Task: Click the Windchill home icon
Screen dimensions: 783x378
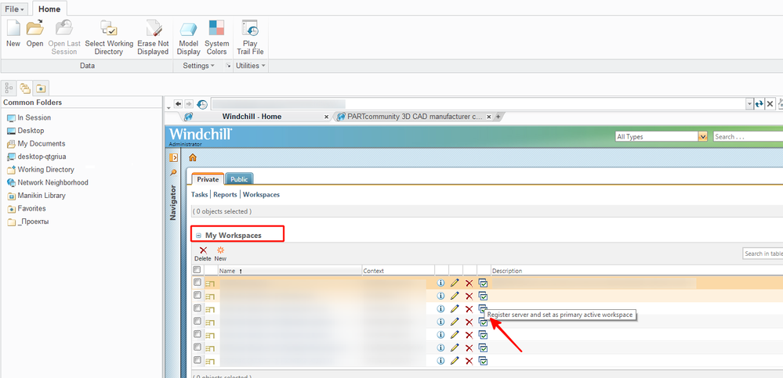Action: point(192,157)
